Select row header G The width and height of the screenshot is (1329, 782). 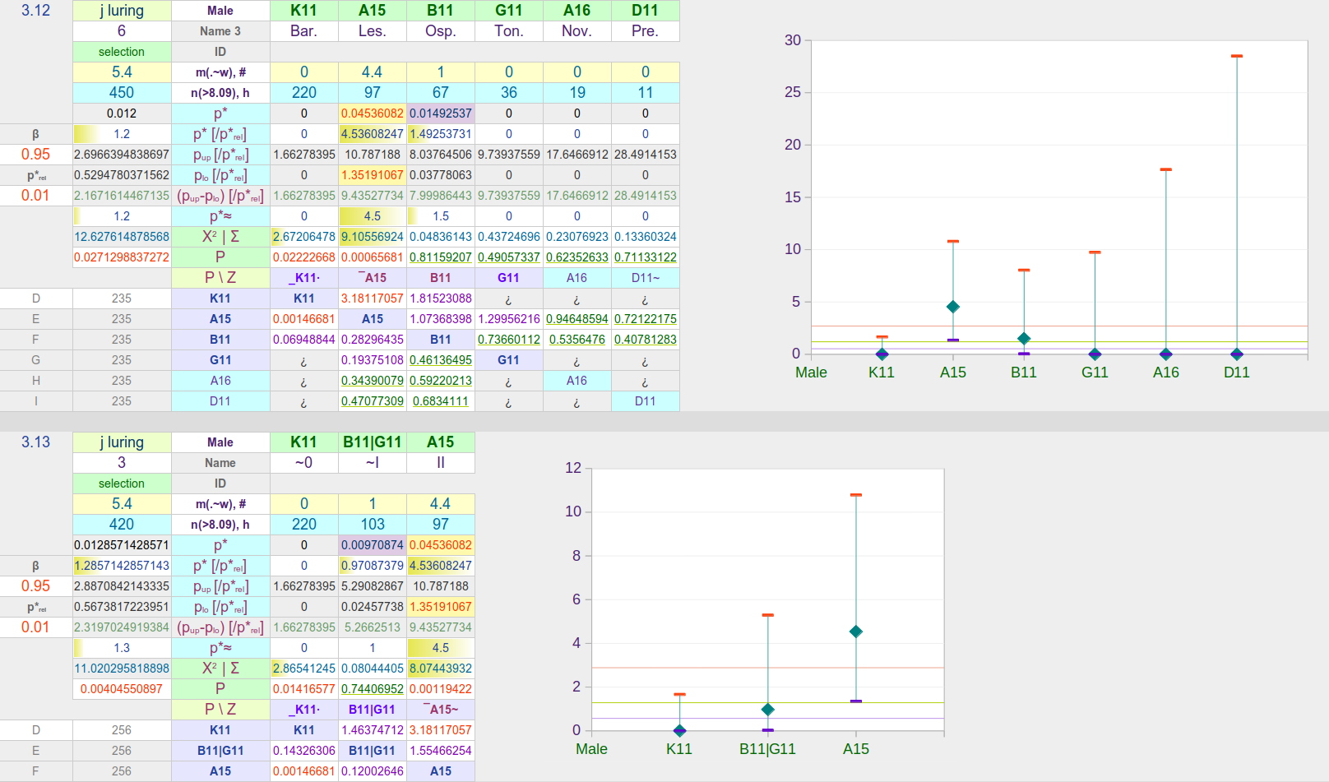(35, 360)
